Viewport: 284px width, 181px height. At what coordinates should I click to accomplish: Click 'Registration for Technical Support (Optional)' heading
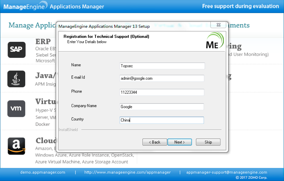(106, 36)
